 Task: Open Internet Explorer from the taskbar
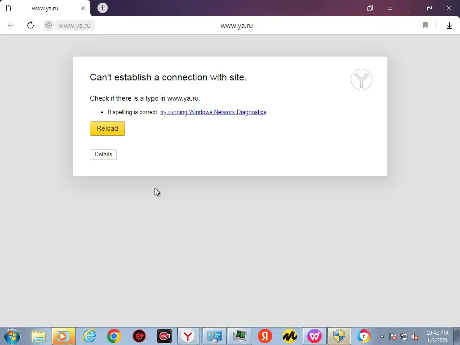pos(89,336)
